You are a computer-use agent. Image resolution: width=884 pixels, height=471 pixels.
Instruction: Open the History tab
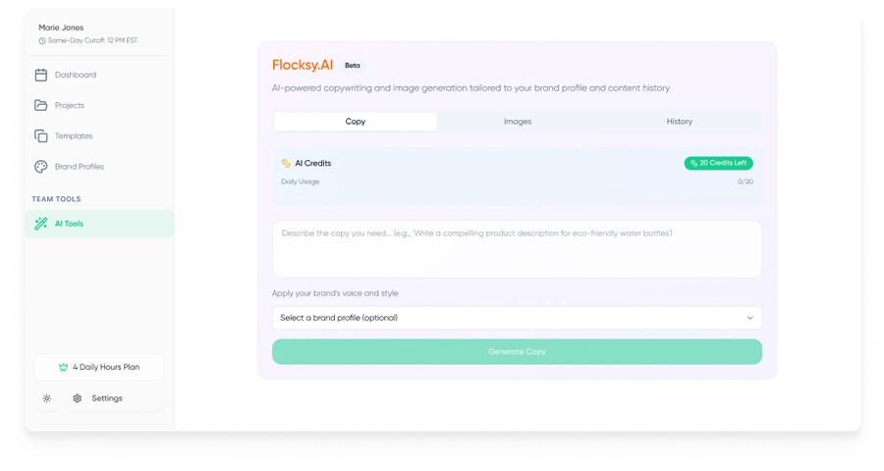tap(679, 122)
